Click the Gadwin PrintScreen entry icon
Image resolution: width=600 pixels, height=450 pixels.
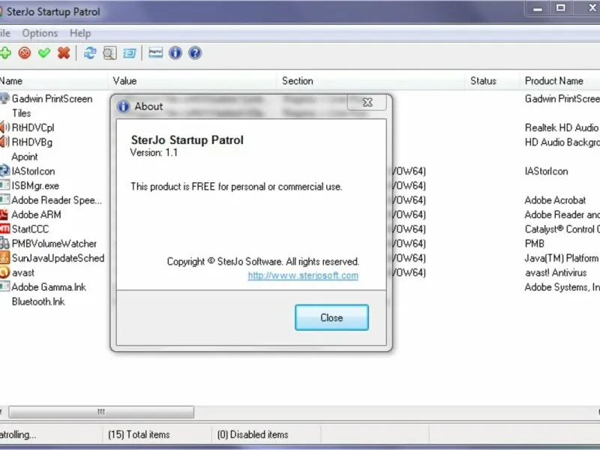point(4,99)
